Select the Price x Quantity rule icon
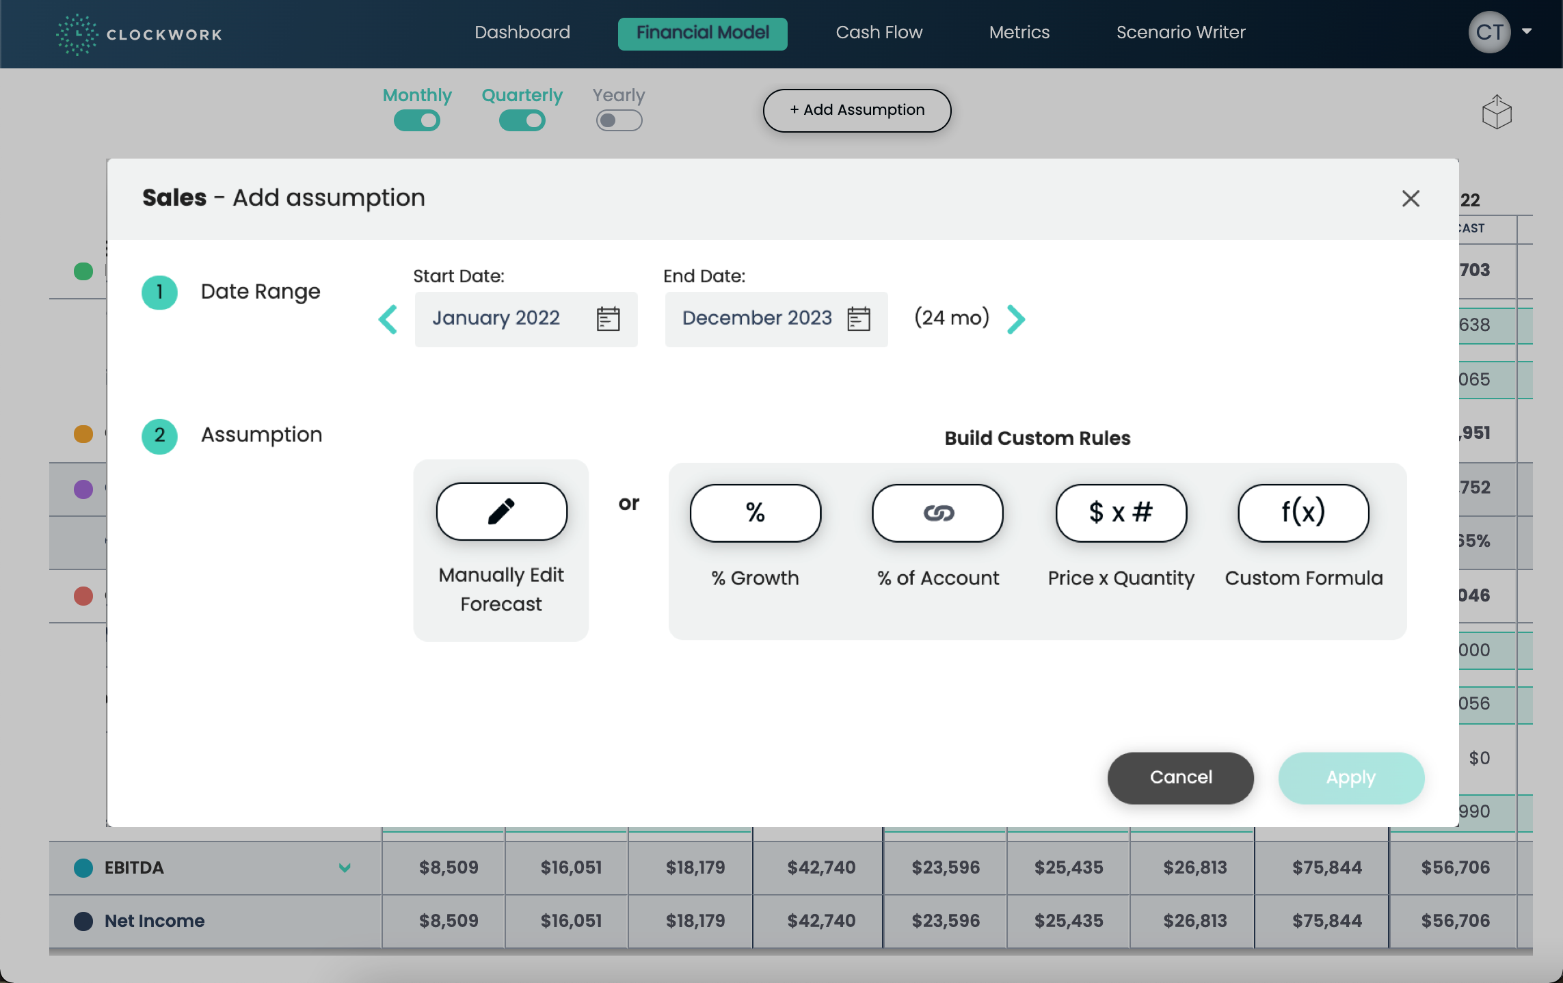Image resolution: width=1563 pixels, height=983 pixels. [1120, 512]
